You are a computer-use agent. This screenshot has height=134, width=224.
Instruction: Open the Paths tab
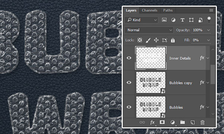click(168, 10)
